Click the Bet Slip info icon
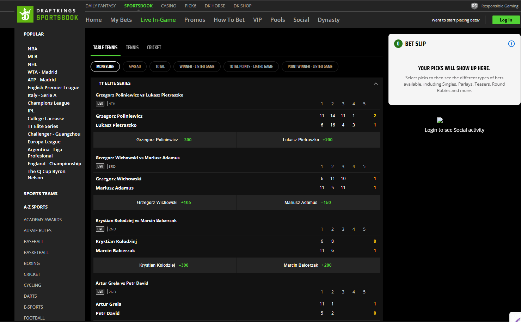521x322 pixels. 511,44
